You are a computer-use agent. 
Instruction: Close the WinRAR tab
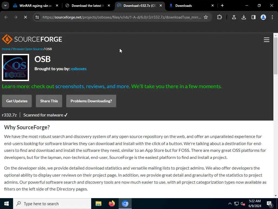point(57,6)
